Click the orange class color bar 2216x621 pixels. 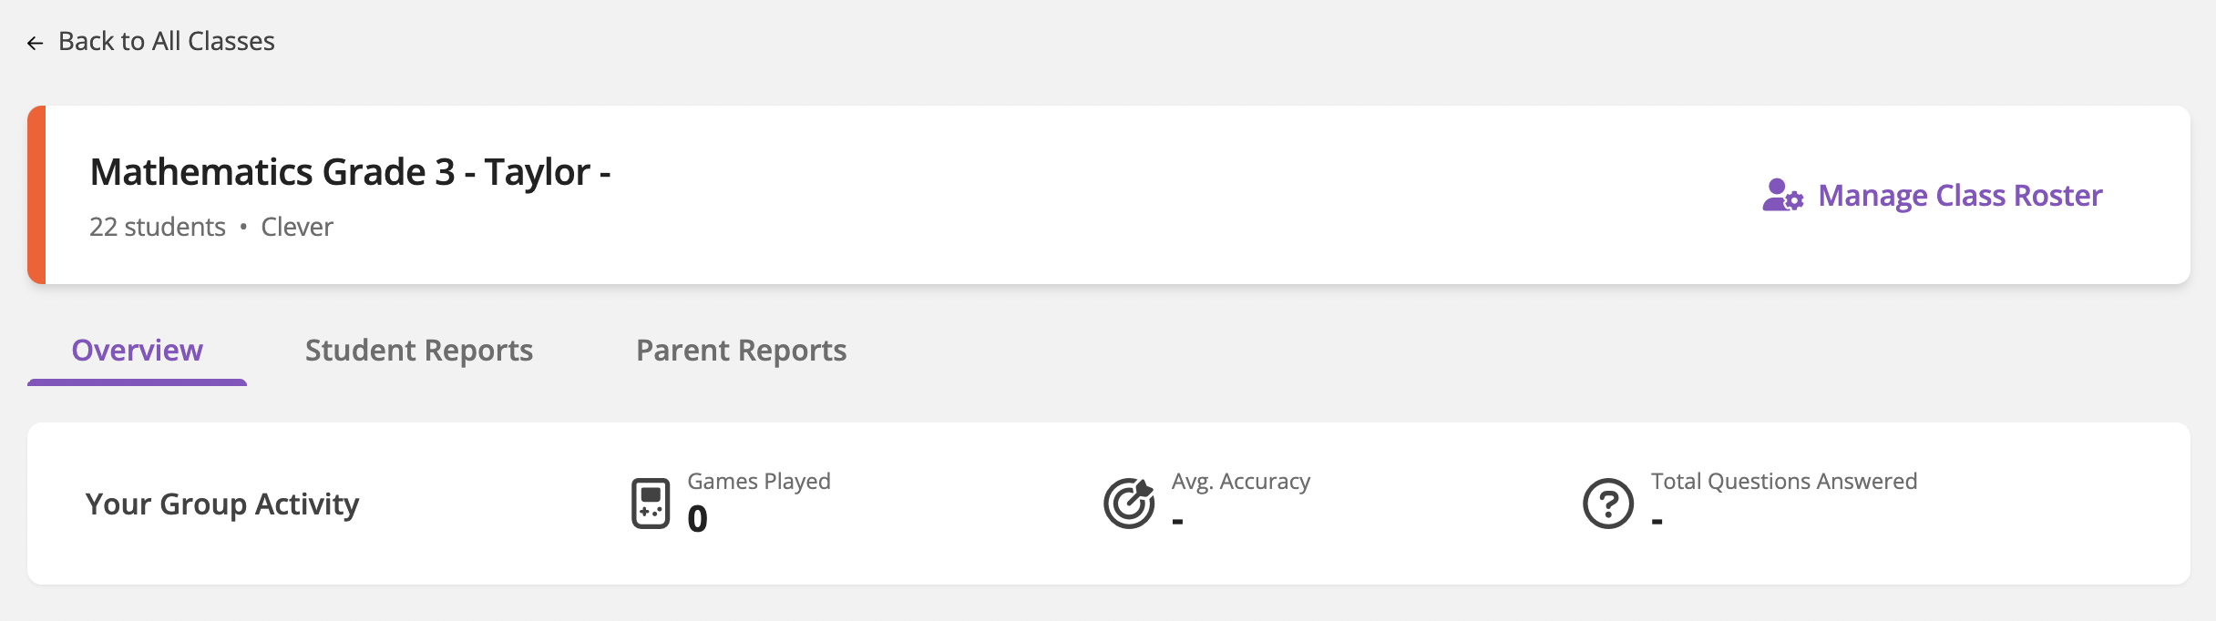click(36, 195)
